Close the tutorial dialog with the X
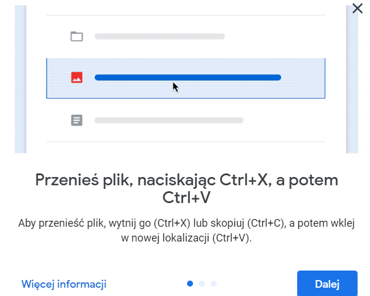370x296 pixels. click(x=357, y=8)
